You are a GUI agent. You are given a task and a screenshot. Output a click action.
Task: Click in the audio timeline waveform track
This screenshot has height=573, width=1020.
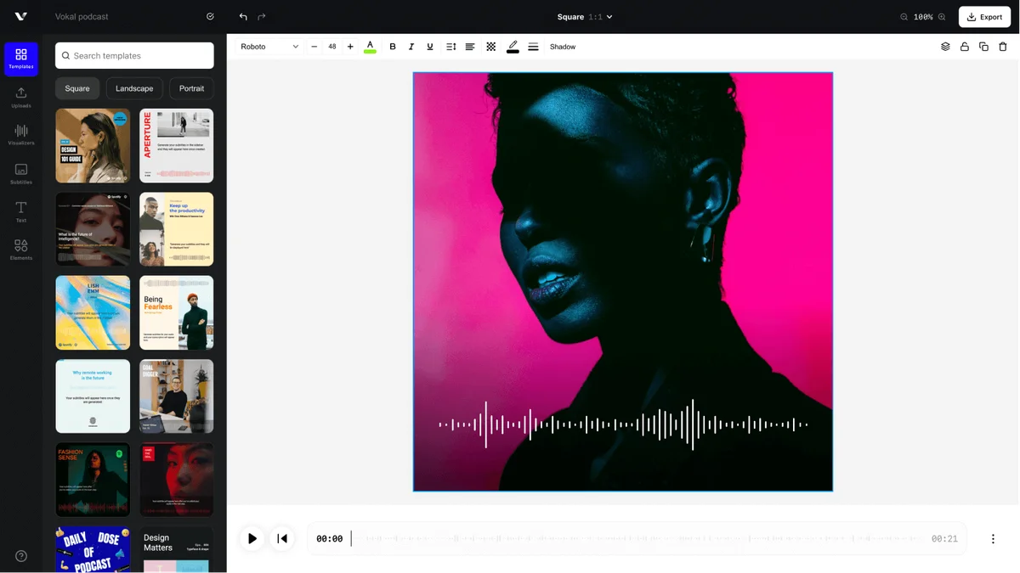click(637, 539)
